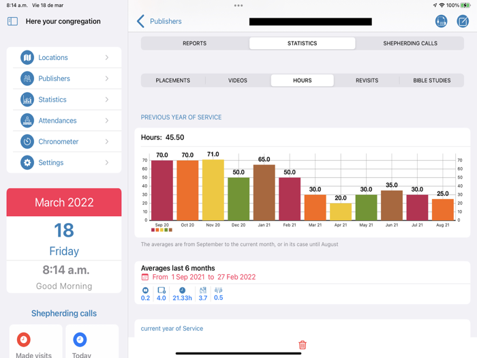Click the Shepherding calls heading
The height and width of the screenshot is (358, 477).
click(64, 313)
